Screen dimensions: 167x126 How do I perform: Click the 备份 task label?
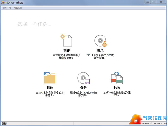(83, 88)
